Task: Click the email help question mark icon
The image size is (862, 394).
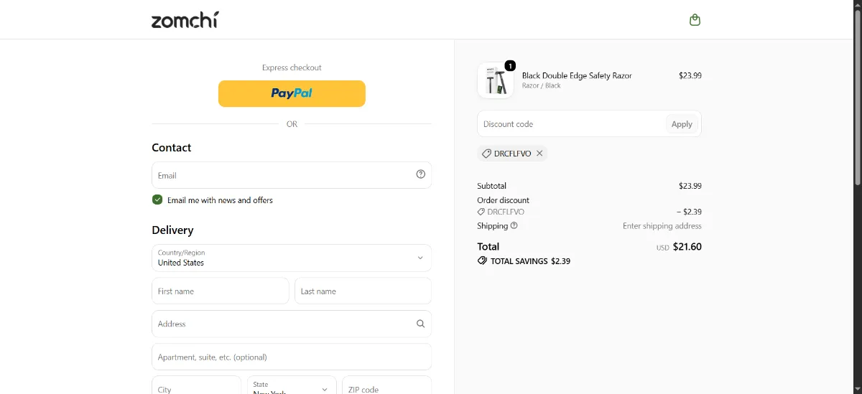Action: [x=421, y=174]
